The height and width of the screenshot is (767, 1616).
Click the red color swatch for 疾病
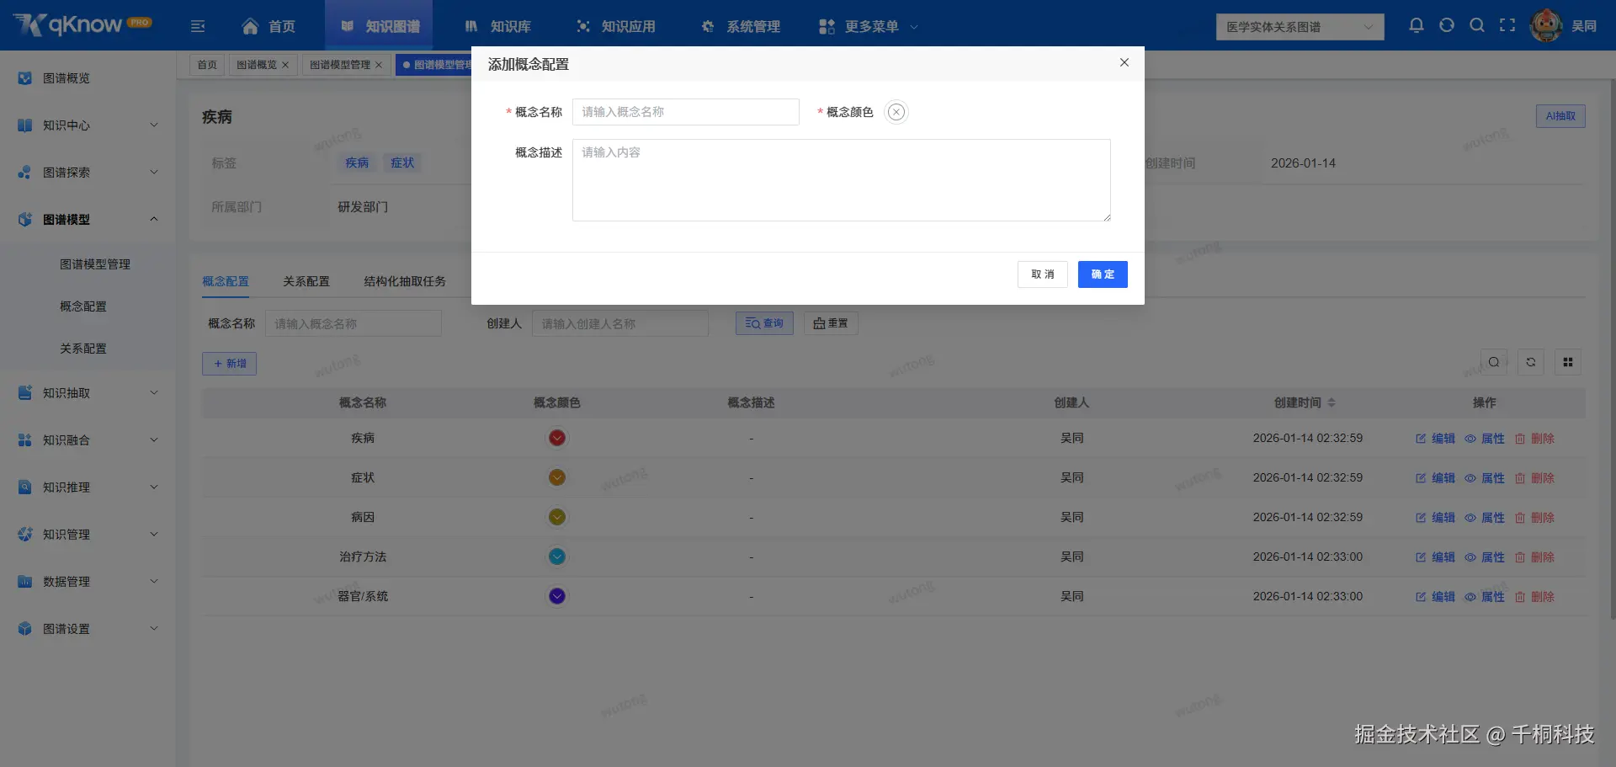click(556, 438)
